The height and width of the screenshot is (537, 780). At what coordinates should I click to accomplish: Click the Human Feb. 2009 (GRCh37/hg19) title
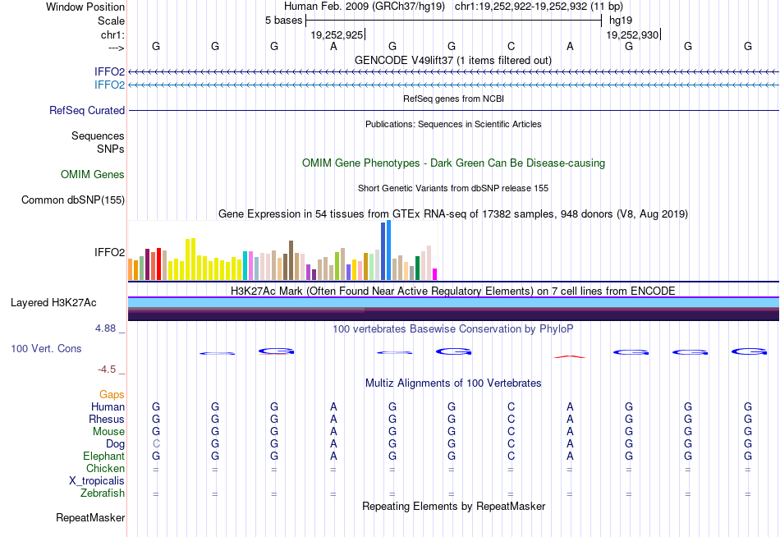[365, 7]
